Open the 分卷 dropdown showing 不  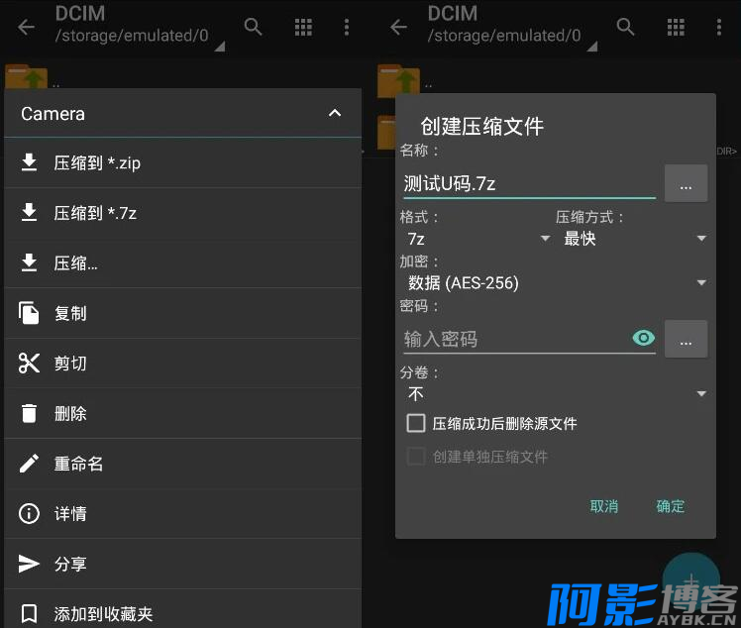557,393
